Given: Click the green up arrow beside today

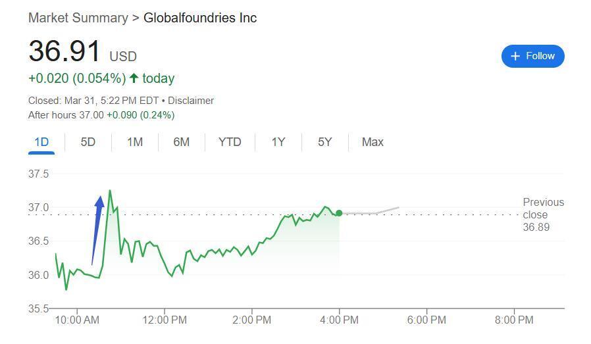Looking at the screenshot, I should pyautogui.click(x=134, y=78).
